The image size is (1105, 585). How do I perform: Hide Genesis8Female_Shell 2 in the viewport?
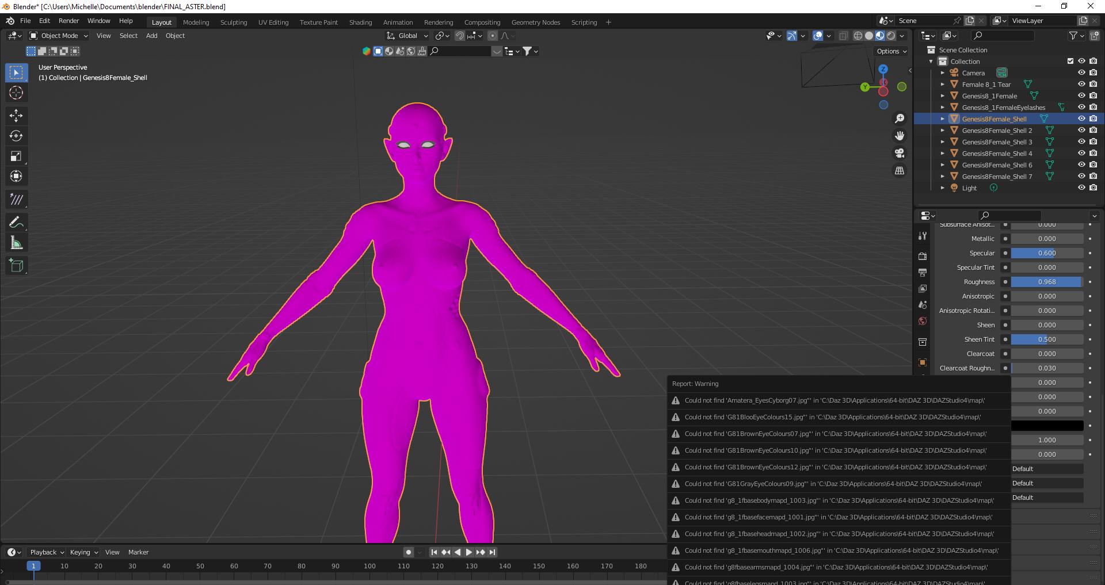tap(1081, 130)
